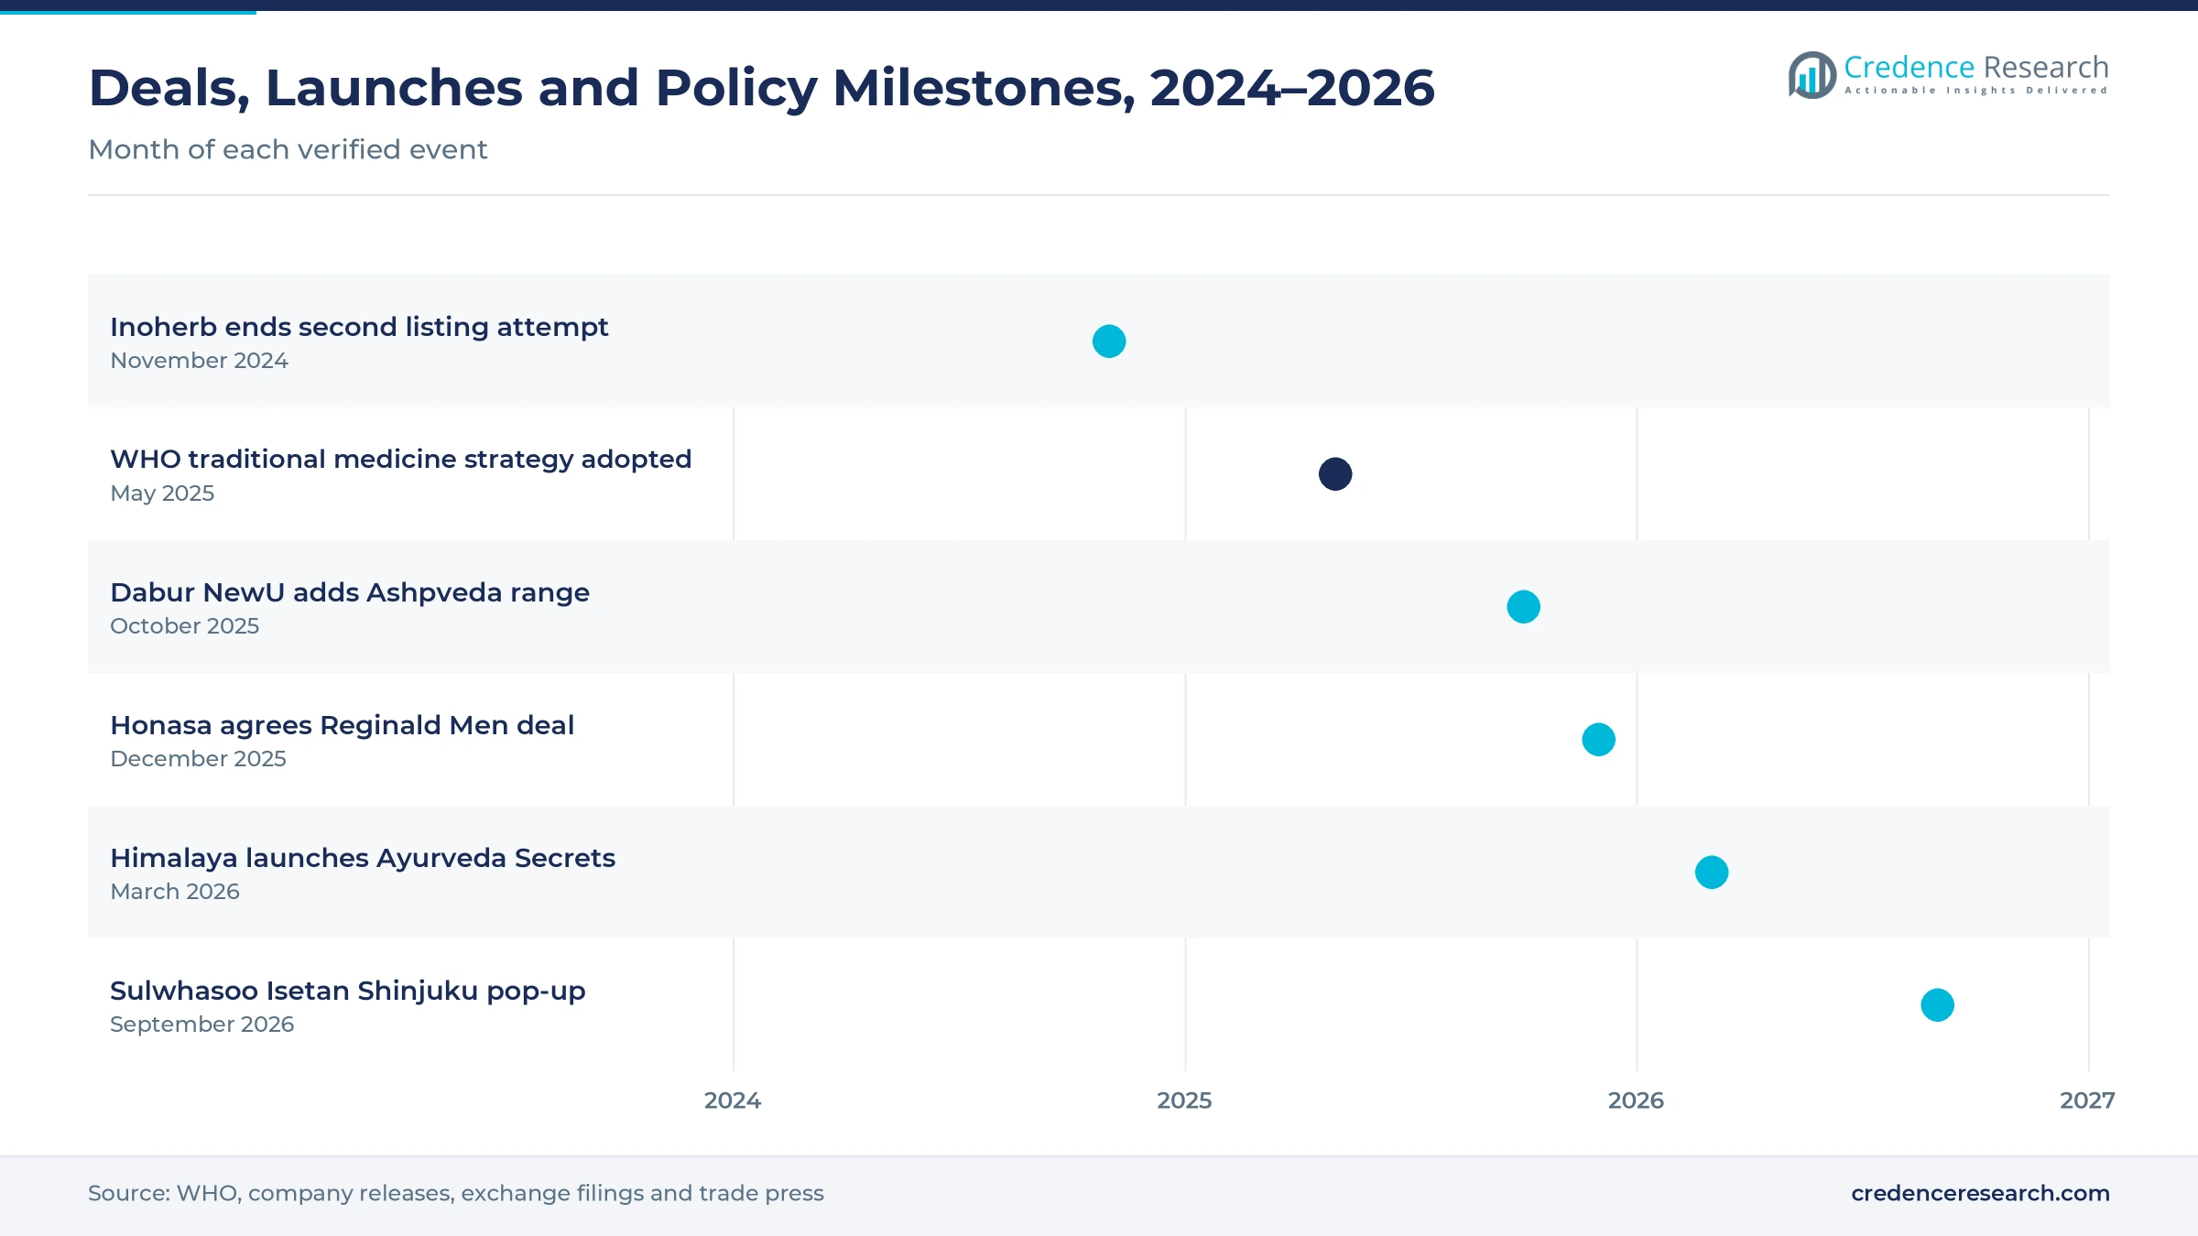Image resolution: width=2198 pixels, height=1236 pixels.
Task: Click the 2025 axis label
Action: [x=1184, y=1100]
